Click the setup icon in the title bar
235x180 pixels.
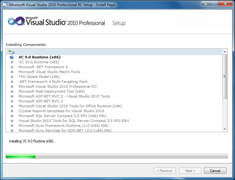5,5
